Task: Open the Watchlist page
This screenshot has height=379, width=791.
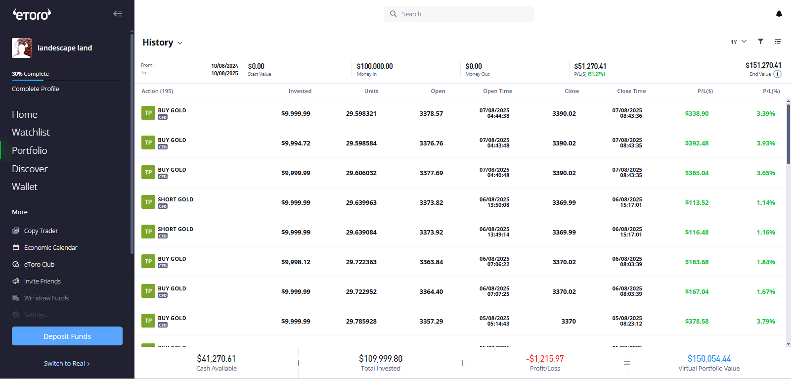Action: 31,132
